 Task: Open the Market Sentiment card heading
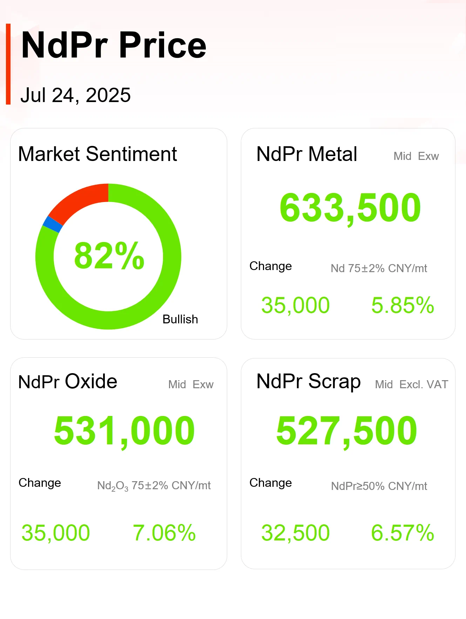click(97, 154)
